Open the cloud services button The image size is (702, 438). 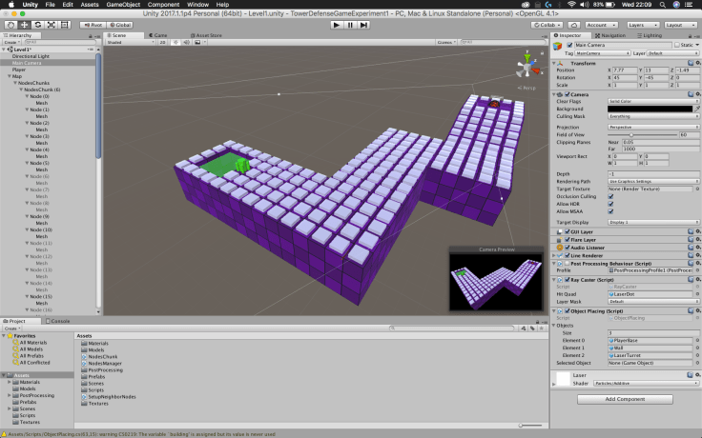click(574, 25)
